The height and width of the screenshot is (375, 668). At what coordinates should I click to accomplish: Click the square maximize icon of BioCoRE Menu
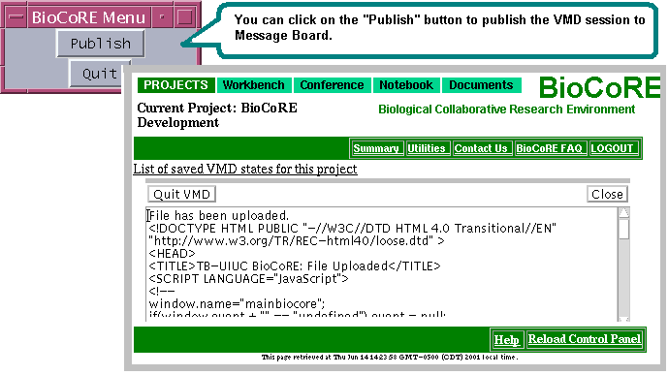185,17
